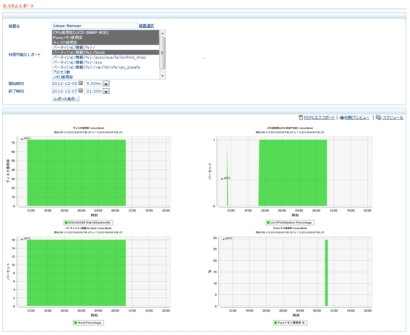
Task: Click the print preview printer icon
Action: [342, 118]
